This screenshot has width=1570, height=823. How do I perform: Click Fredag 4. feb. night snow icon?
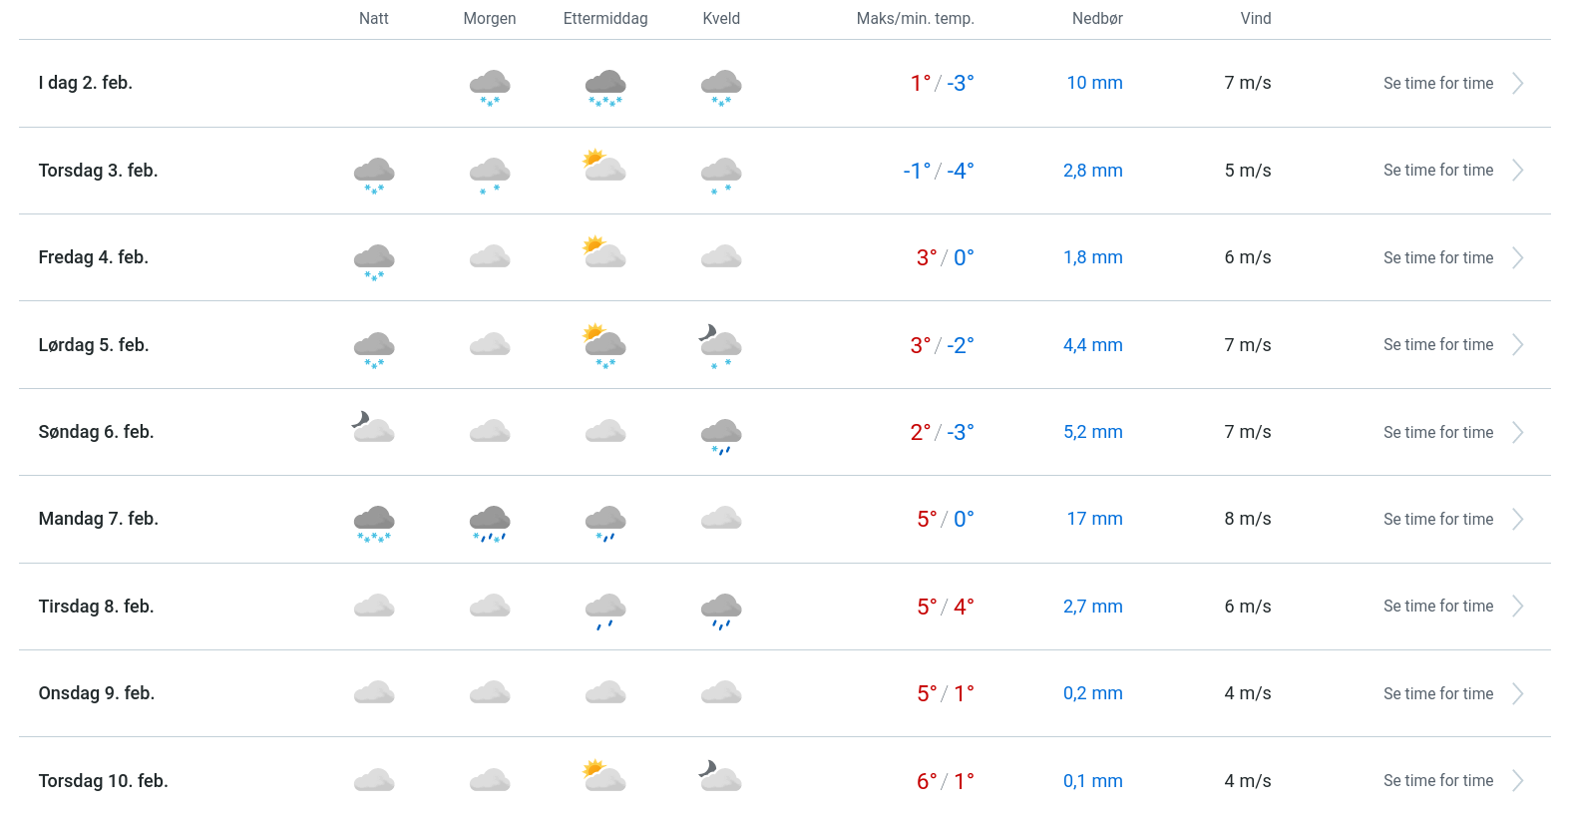[x=374, y=260]
